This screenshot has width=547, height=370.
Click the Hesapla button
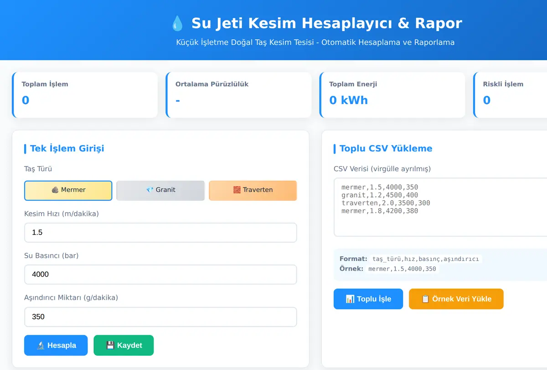click(x=56, y=345)
